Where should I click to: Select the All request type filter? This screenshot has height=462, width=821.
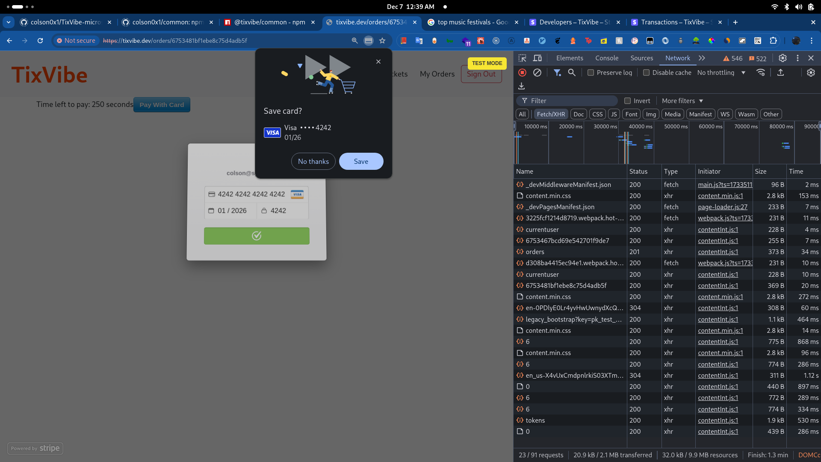522,114
